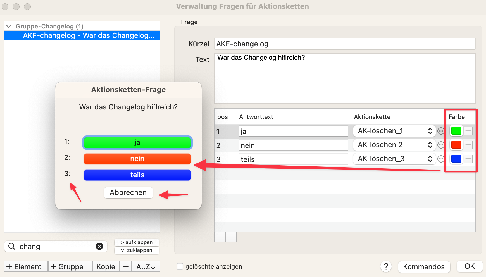Image resolution: width=486 pixels, height=277 pixels.
Task: Click 'v zuklappen' to collapse all groups
Action: pyautogui.click(x=137, y=250)
